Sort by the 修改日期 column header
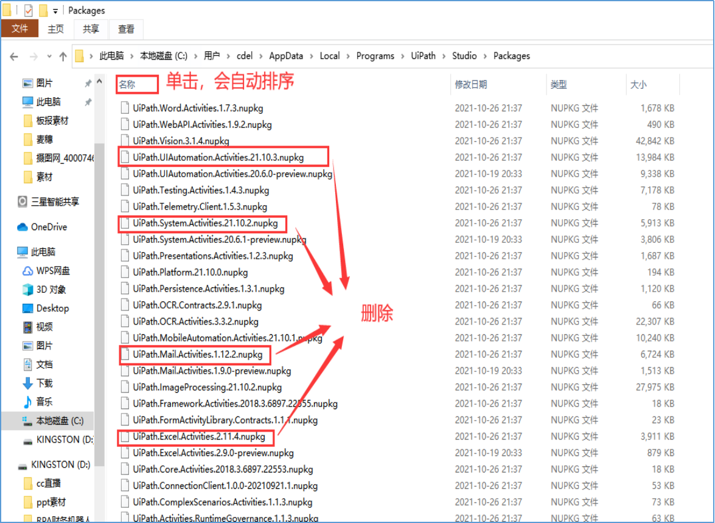 pyautogui.click(x=470, y=85)
